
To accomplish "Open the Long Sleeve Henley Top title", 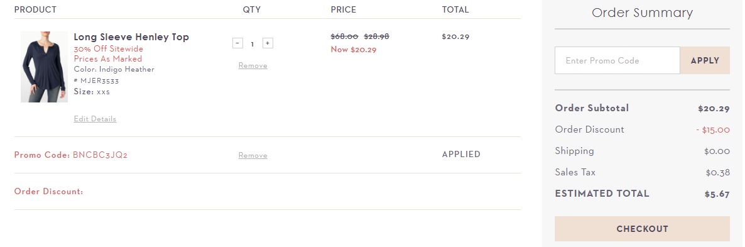I will click(x=131, y=37).
